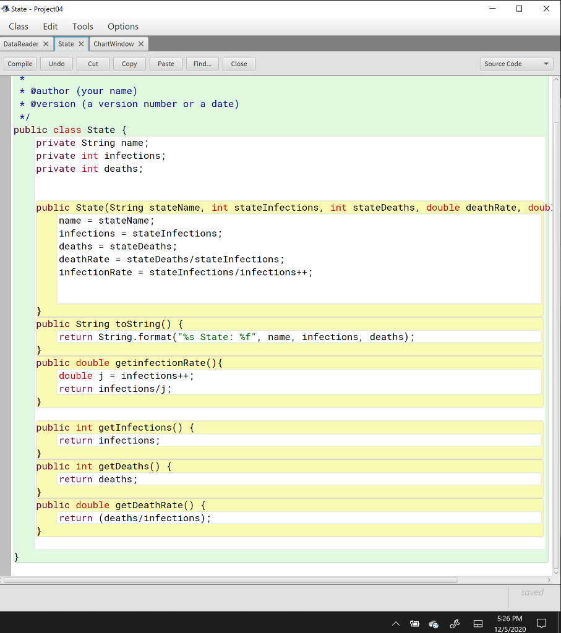Viewport: 561px width, 633px height.
Task: Open the Tools menu
Action: 82,27
